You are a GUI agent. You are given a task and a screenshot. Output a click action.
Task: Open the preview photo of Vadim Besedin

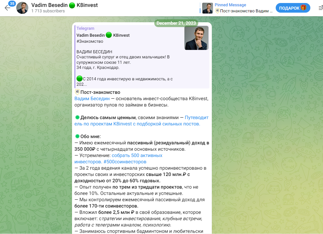coord(196,38)
